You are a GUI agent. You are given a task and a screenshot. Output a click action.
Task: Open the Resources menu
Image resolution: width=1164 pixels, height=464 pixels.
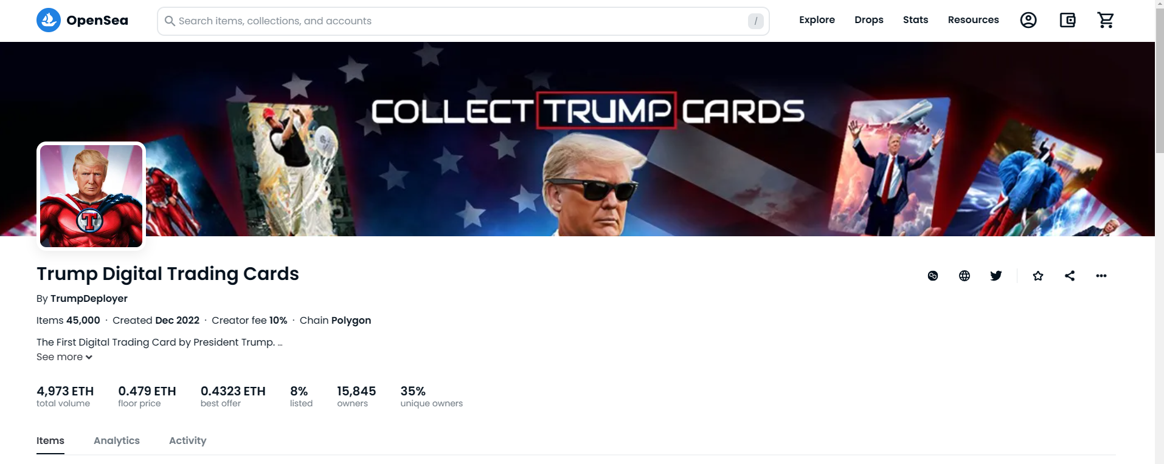[973, 20]
